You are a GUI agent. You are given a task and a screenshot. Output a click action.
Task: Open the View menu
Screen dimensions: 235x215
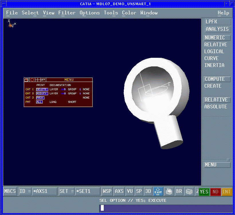click(x=48, y=13)
